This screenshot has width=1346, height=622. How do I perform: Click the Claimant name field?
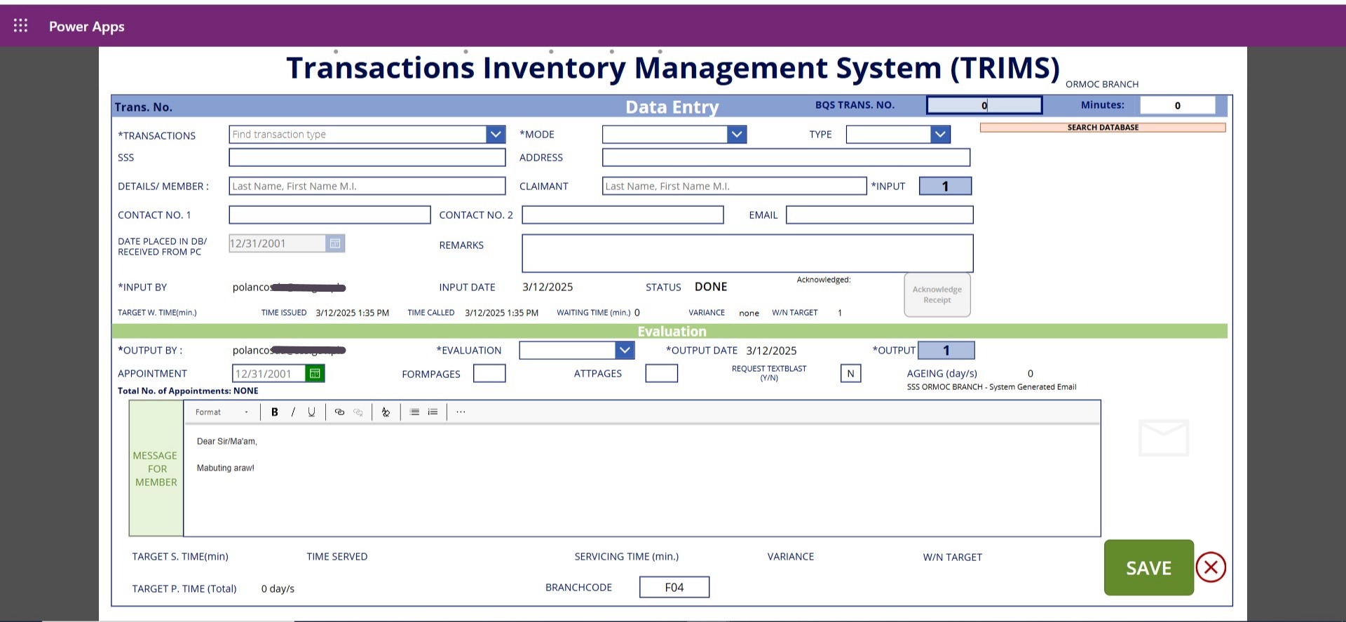point(734,186)
